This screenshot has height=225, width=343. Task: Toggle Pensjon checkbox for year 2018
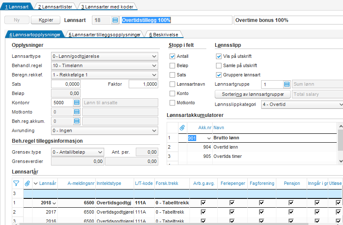pyautogui.click(x=291, y=203)
